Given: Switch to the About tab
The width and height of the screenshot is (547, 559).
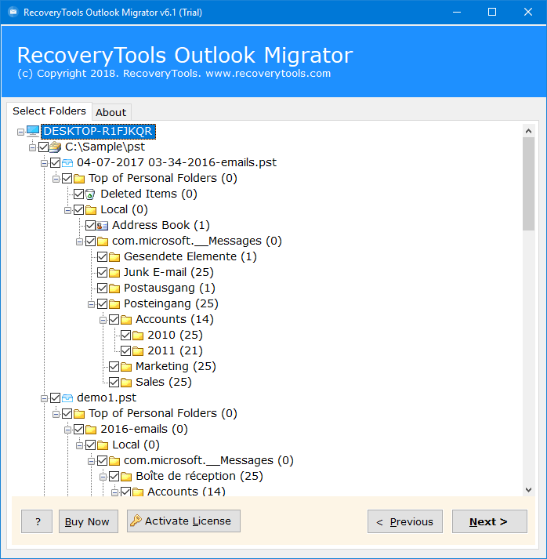Looking at the screenshot, I should [x=111, y=112].
